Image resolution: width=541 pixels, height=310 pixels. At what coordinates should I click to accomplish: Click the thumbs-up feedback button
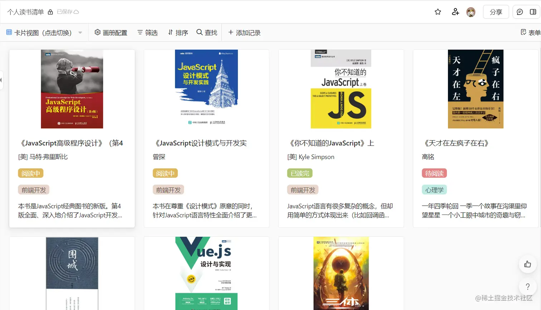[x=527, y=264]
